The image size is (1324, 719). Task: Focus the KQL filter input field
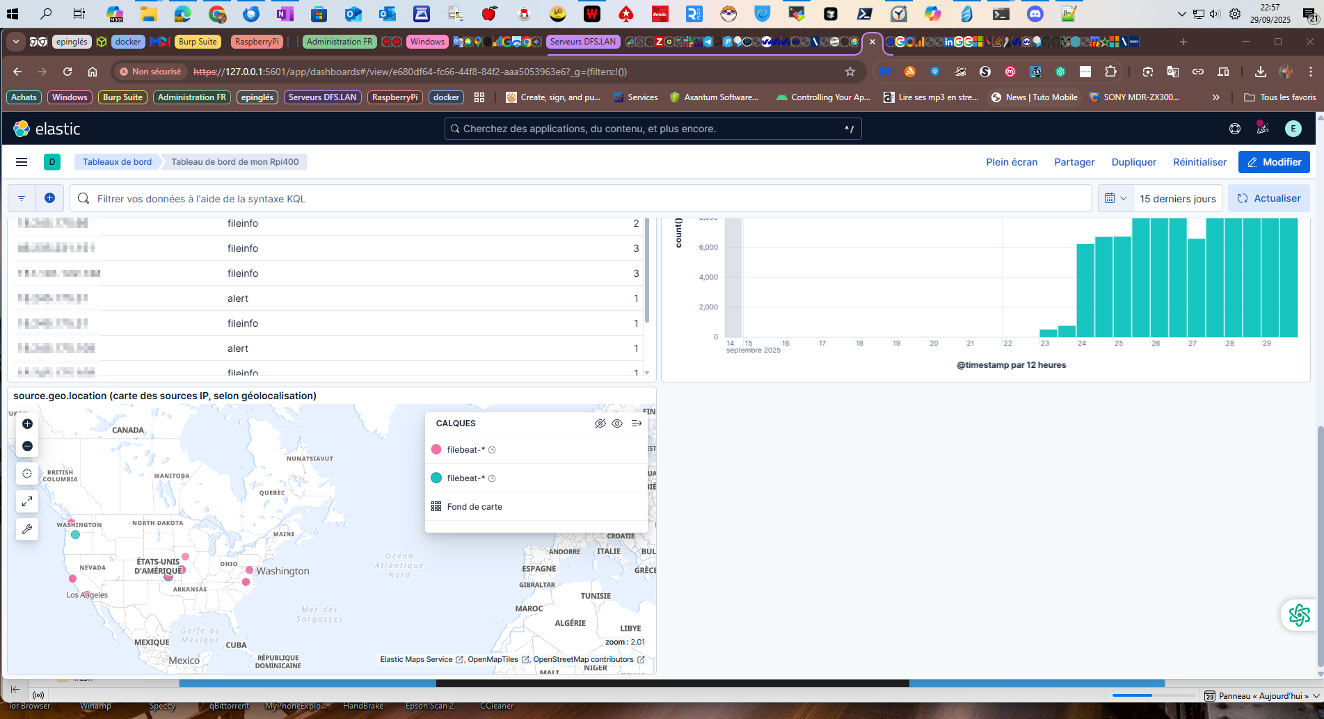pyautogui.click(x=584, y=199)
